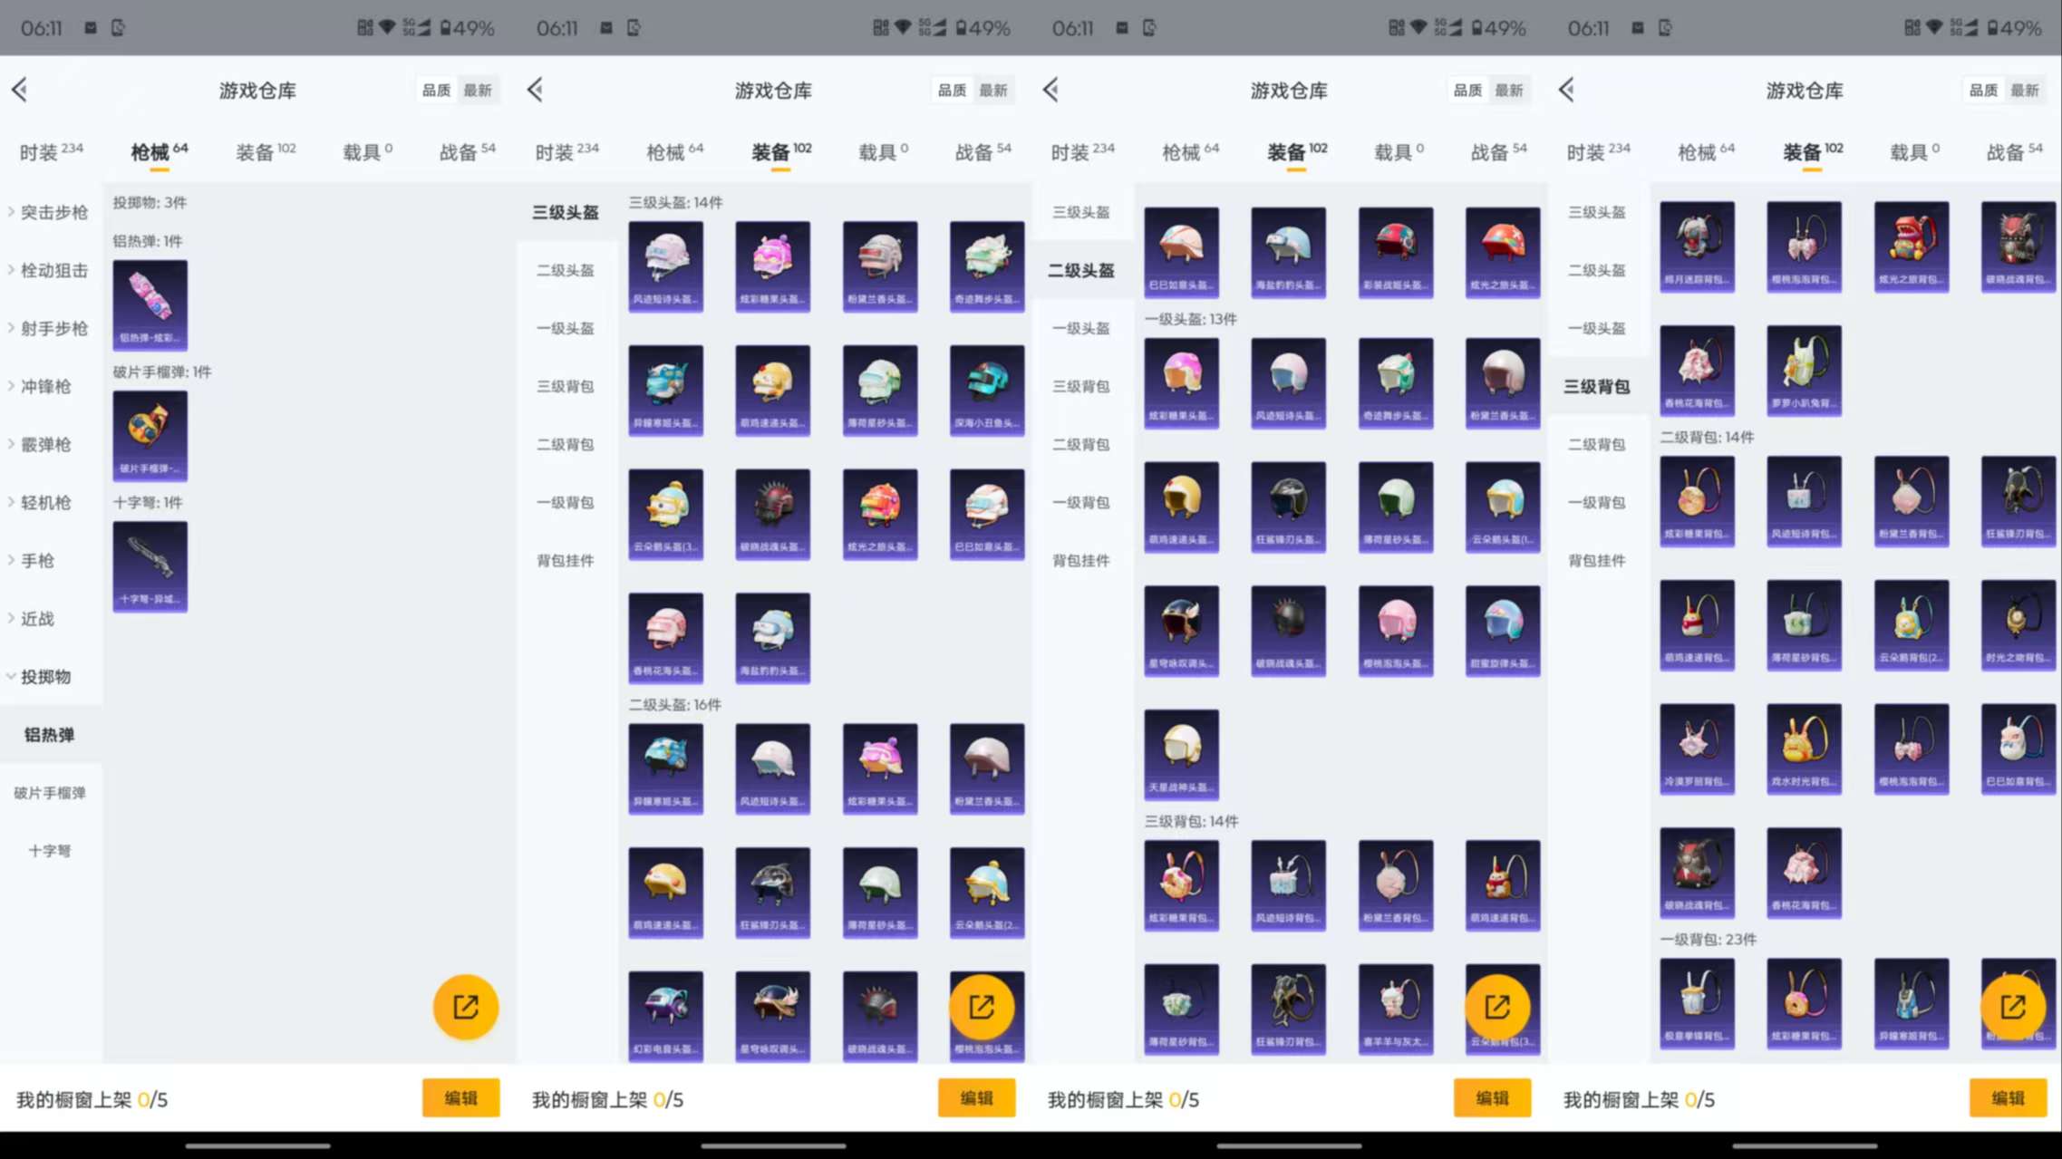This screenshot has height=1159, width=2062.
Task: Select the 风迹短诗头盔 level-3 helmet
Action: point(665,265)
